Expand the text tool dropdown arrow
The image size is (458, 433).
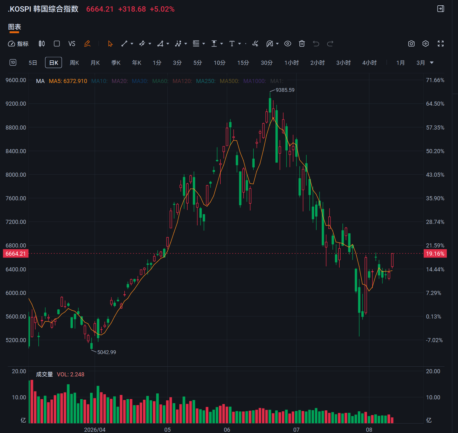(x=240, y=44)
